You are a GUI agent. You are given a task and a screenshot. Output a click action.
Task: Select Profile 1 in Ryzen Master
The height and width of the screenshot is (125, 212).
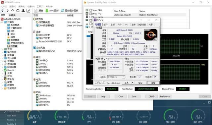(12, 120)
